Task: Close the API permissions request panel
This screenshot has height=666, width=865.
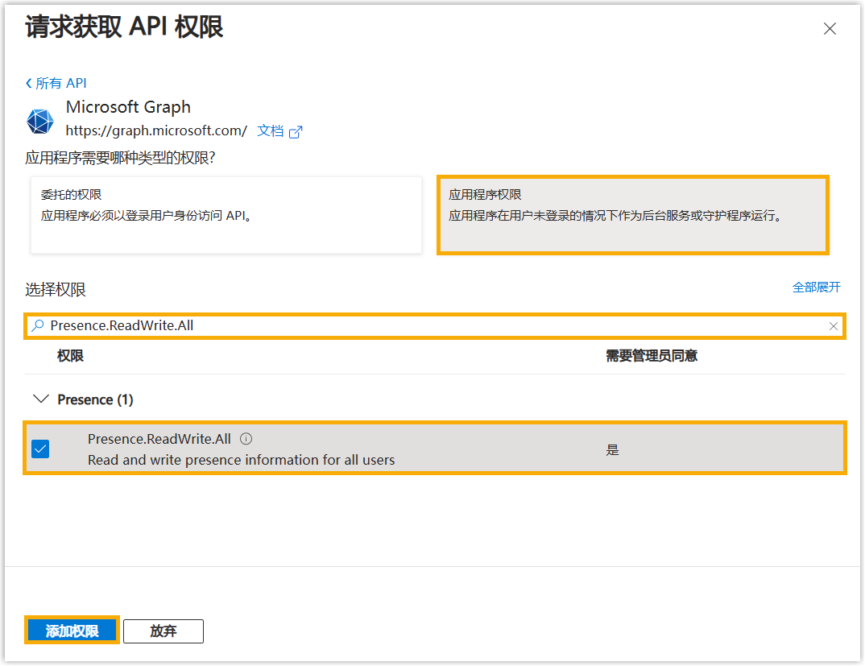Action: point(830,29)
